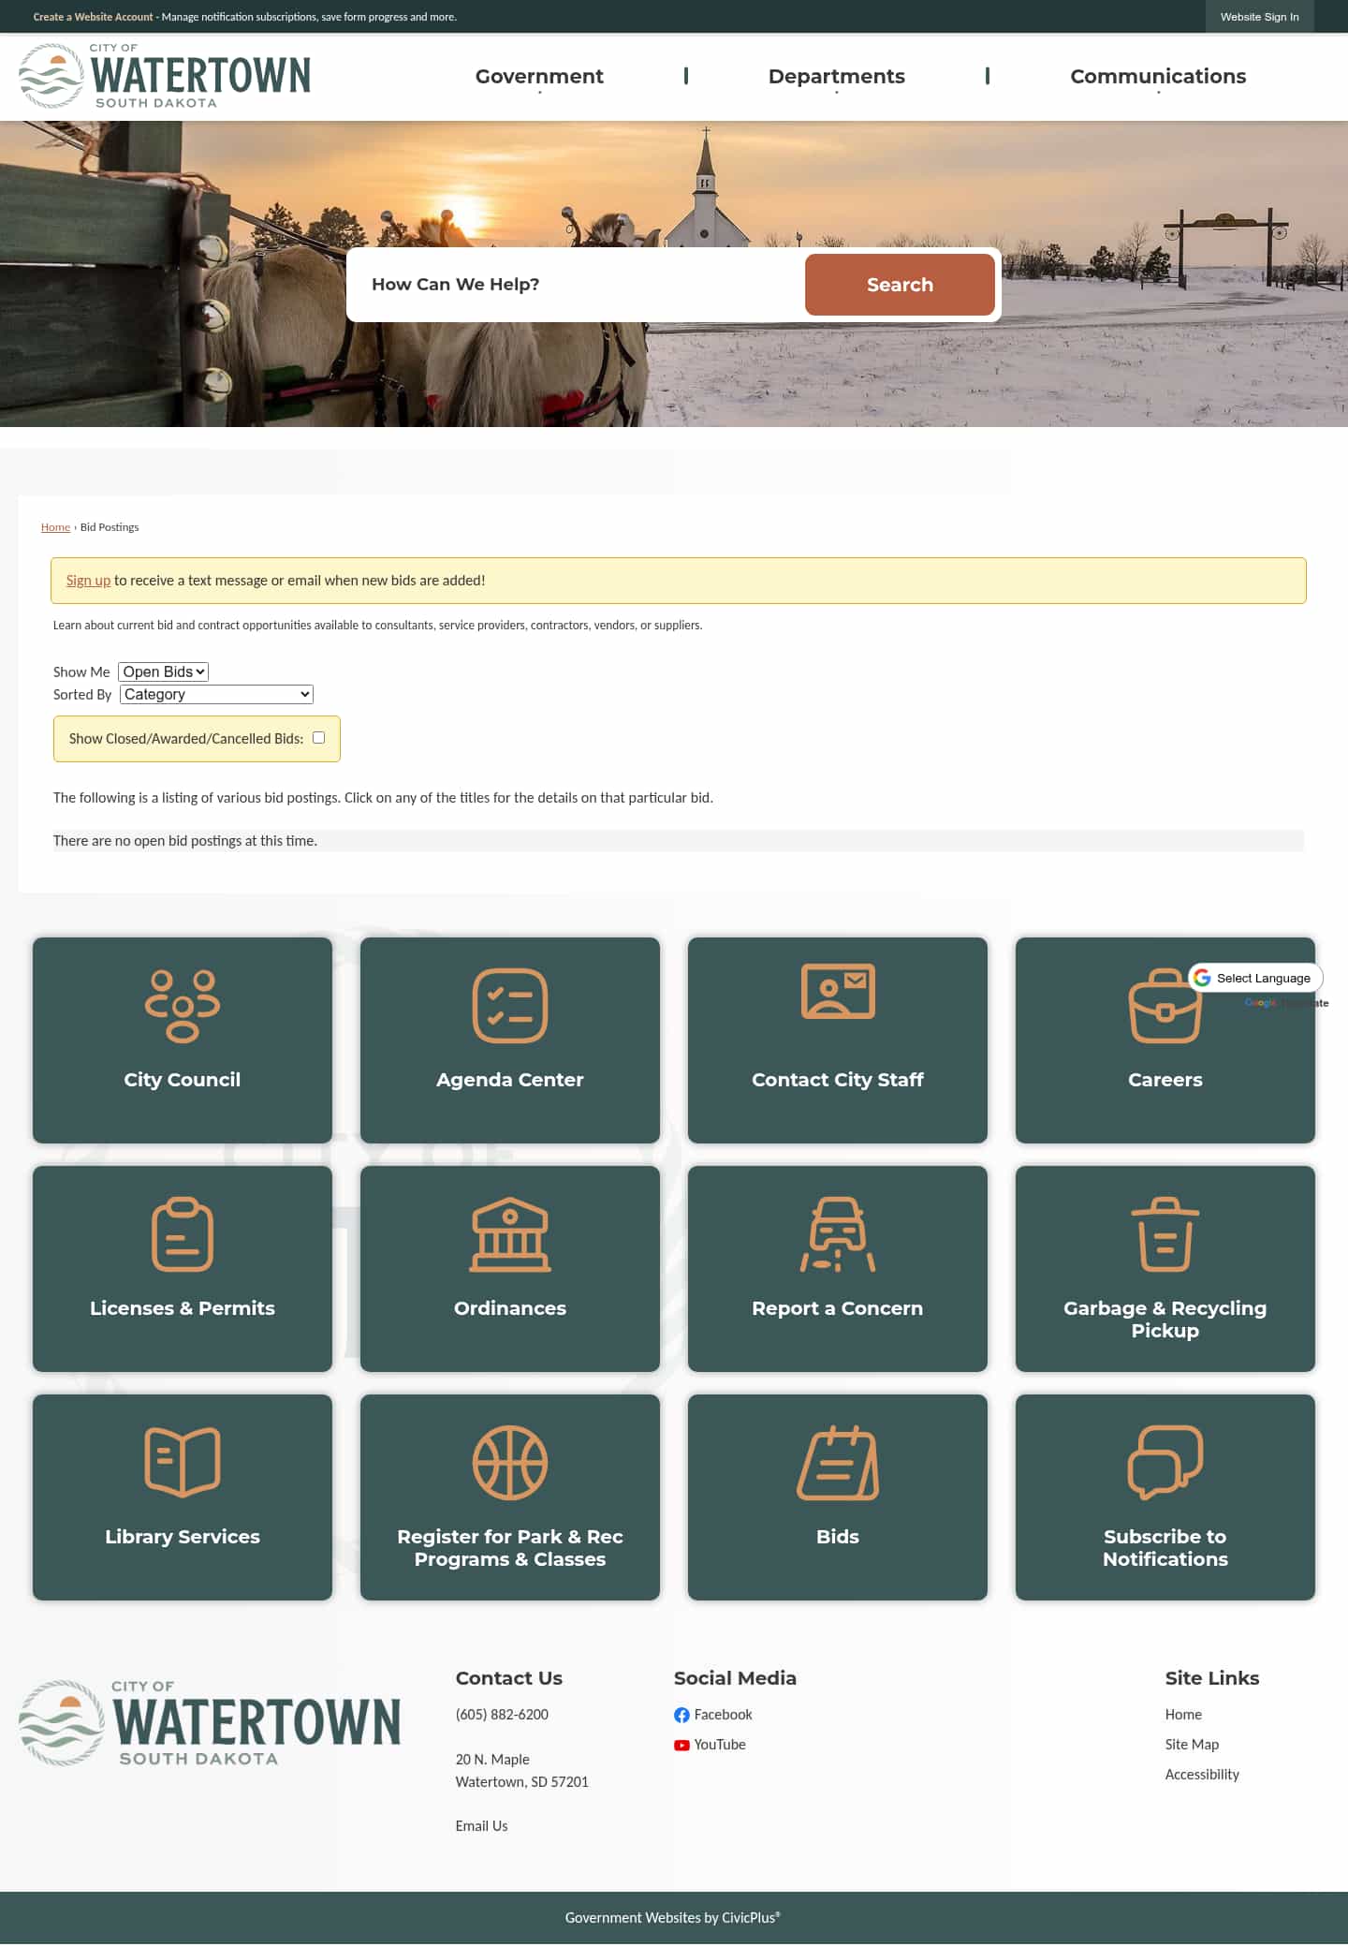Click the Library Services open book icon
The width and height of the screenshot is (1348, 1947).
click(183, 1462)
